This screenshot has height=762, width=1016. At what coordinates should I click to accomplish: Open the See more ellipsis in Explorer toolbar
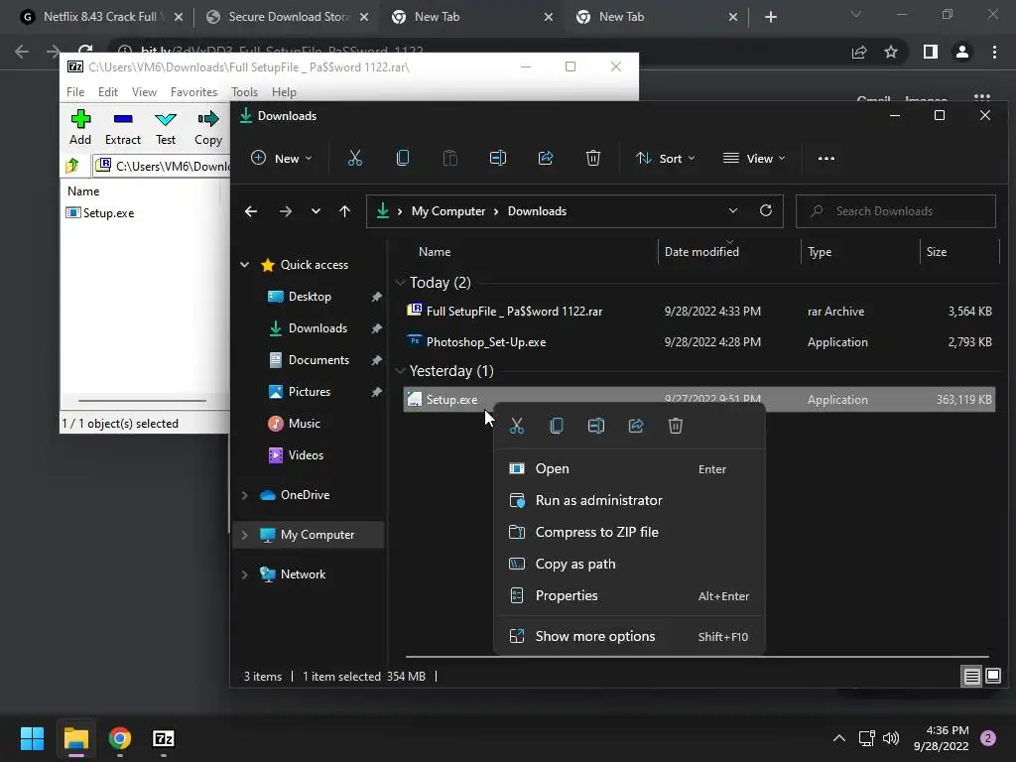coord(826,158)
